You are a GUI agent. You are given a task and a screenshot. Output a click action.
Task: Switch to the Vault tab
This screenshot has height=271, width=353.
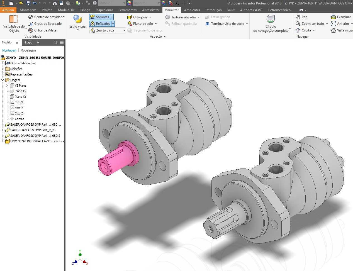(x=231, y=10)
